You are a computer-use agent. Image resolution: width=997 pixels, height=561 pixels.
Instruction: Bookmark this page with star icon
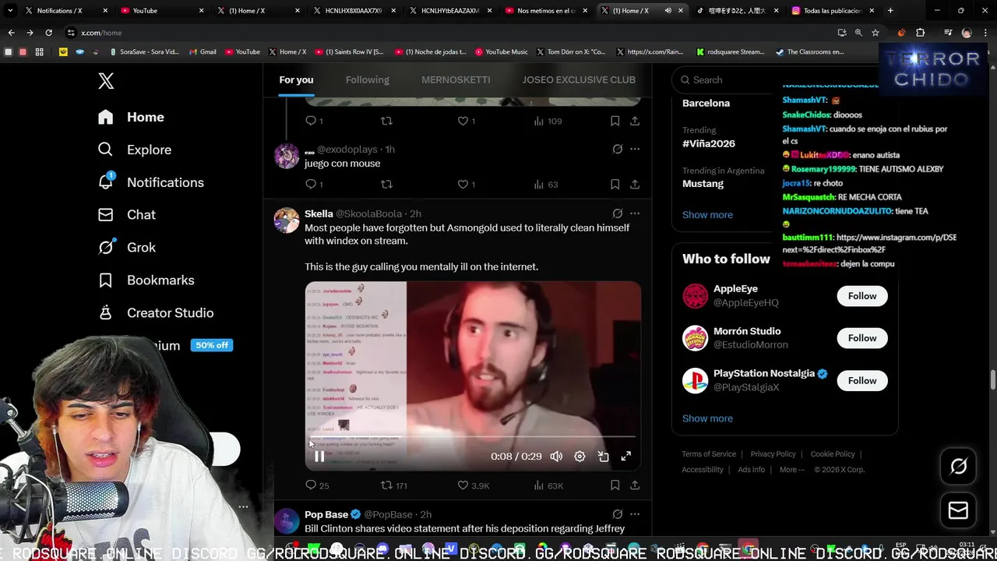(x=875, y=33)
